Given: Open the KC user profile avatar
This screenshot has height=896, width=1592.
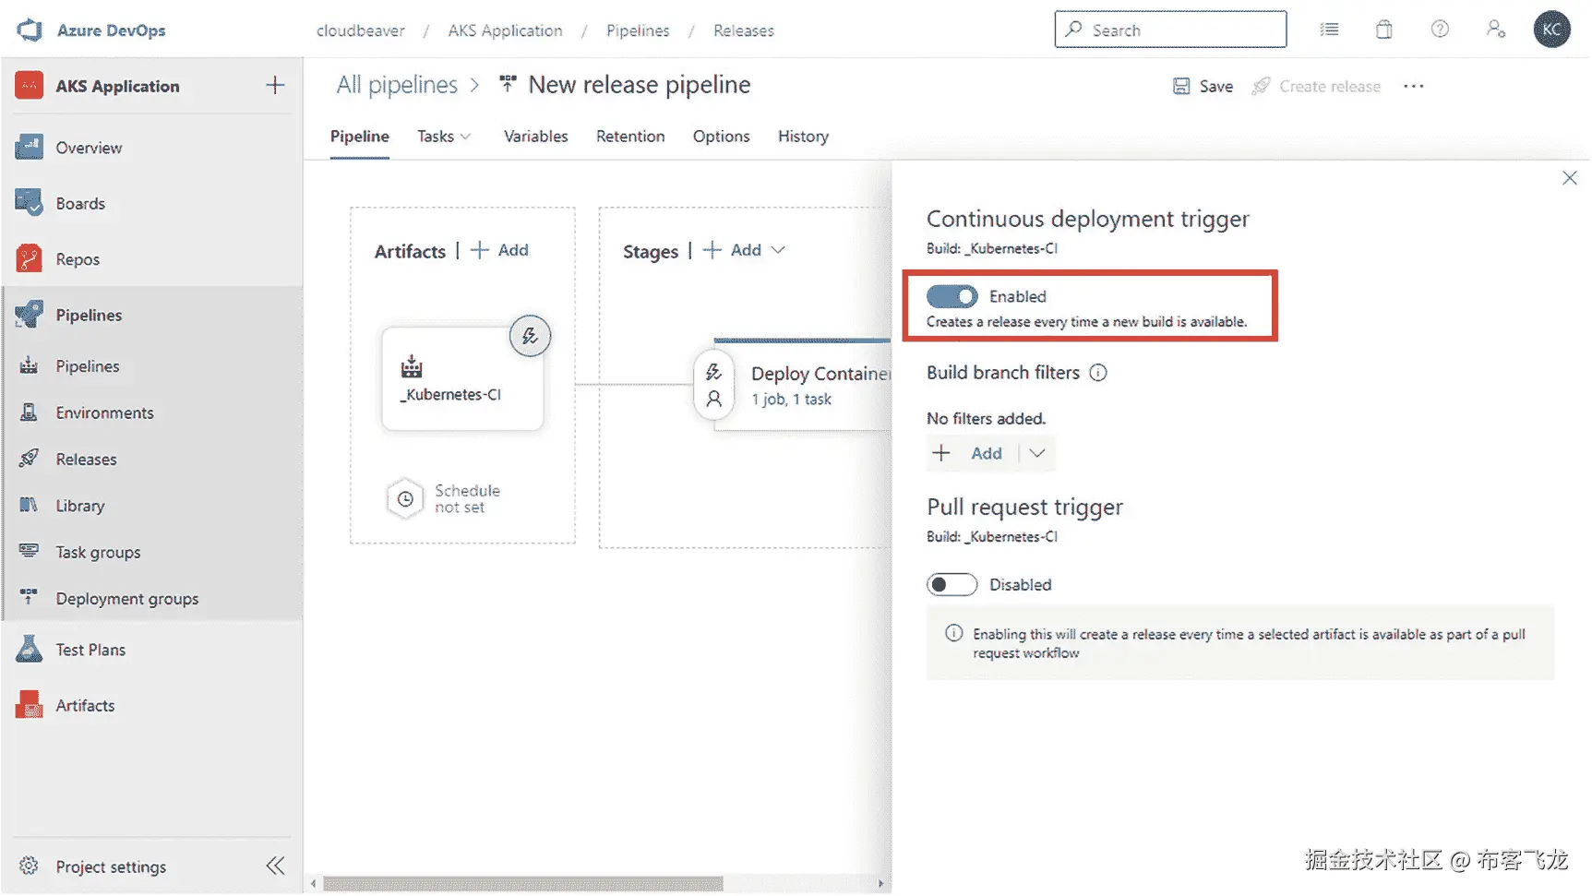Looking at the screenshot, I should pos(1552,30).
